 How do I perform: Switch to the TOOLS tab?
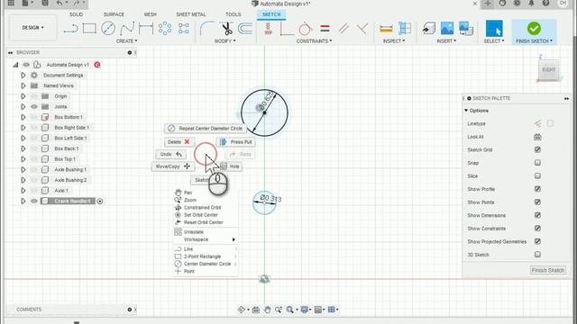[x=233, y=14]
